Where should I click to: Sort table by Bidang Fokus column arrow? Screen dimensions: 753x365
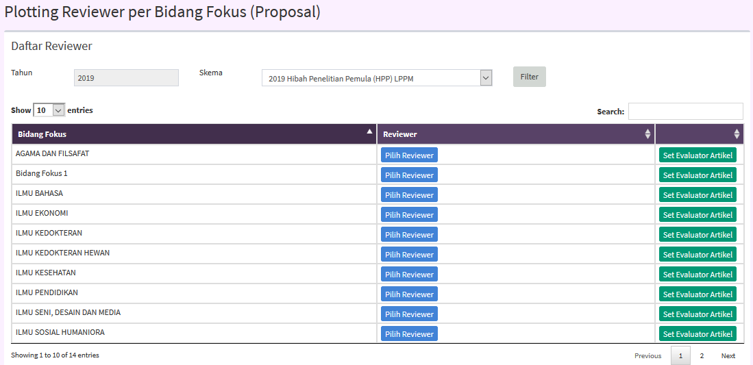click(x=369, y=131)
